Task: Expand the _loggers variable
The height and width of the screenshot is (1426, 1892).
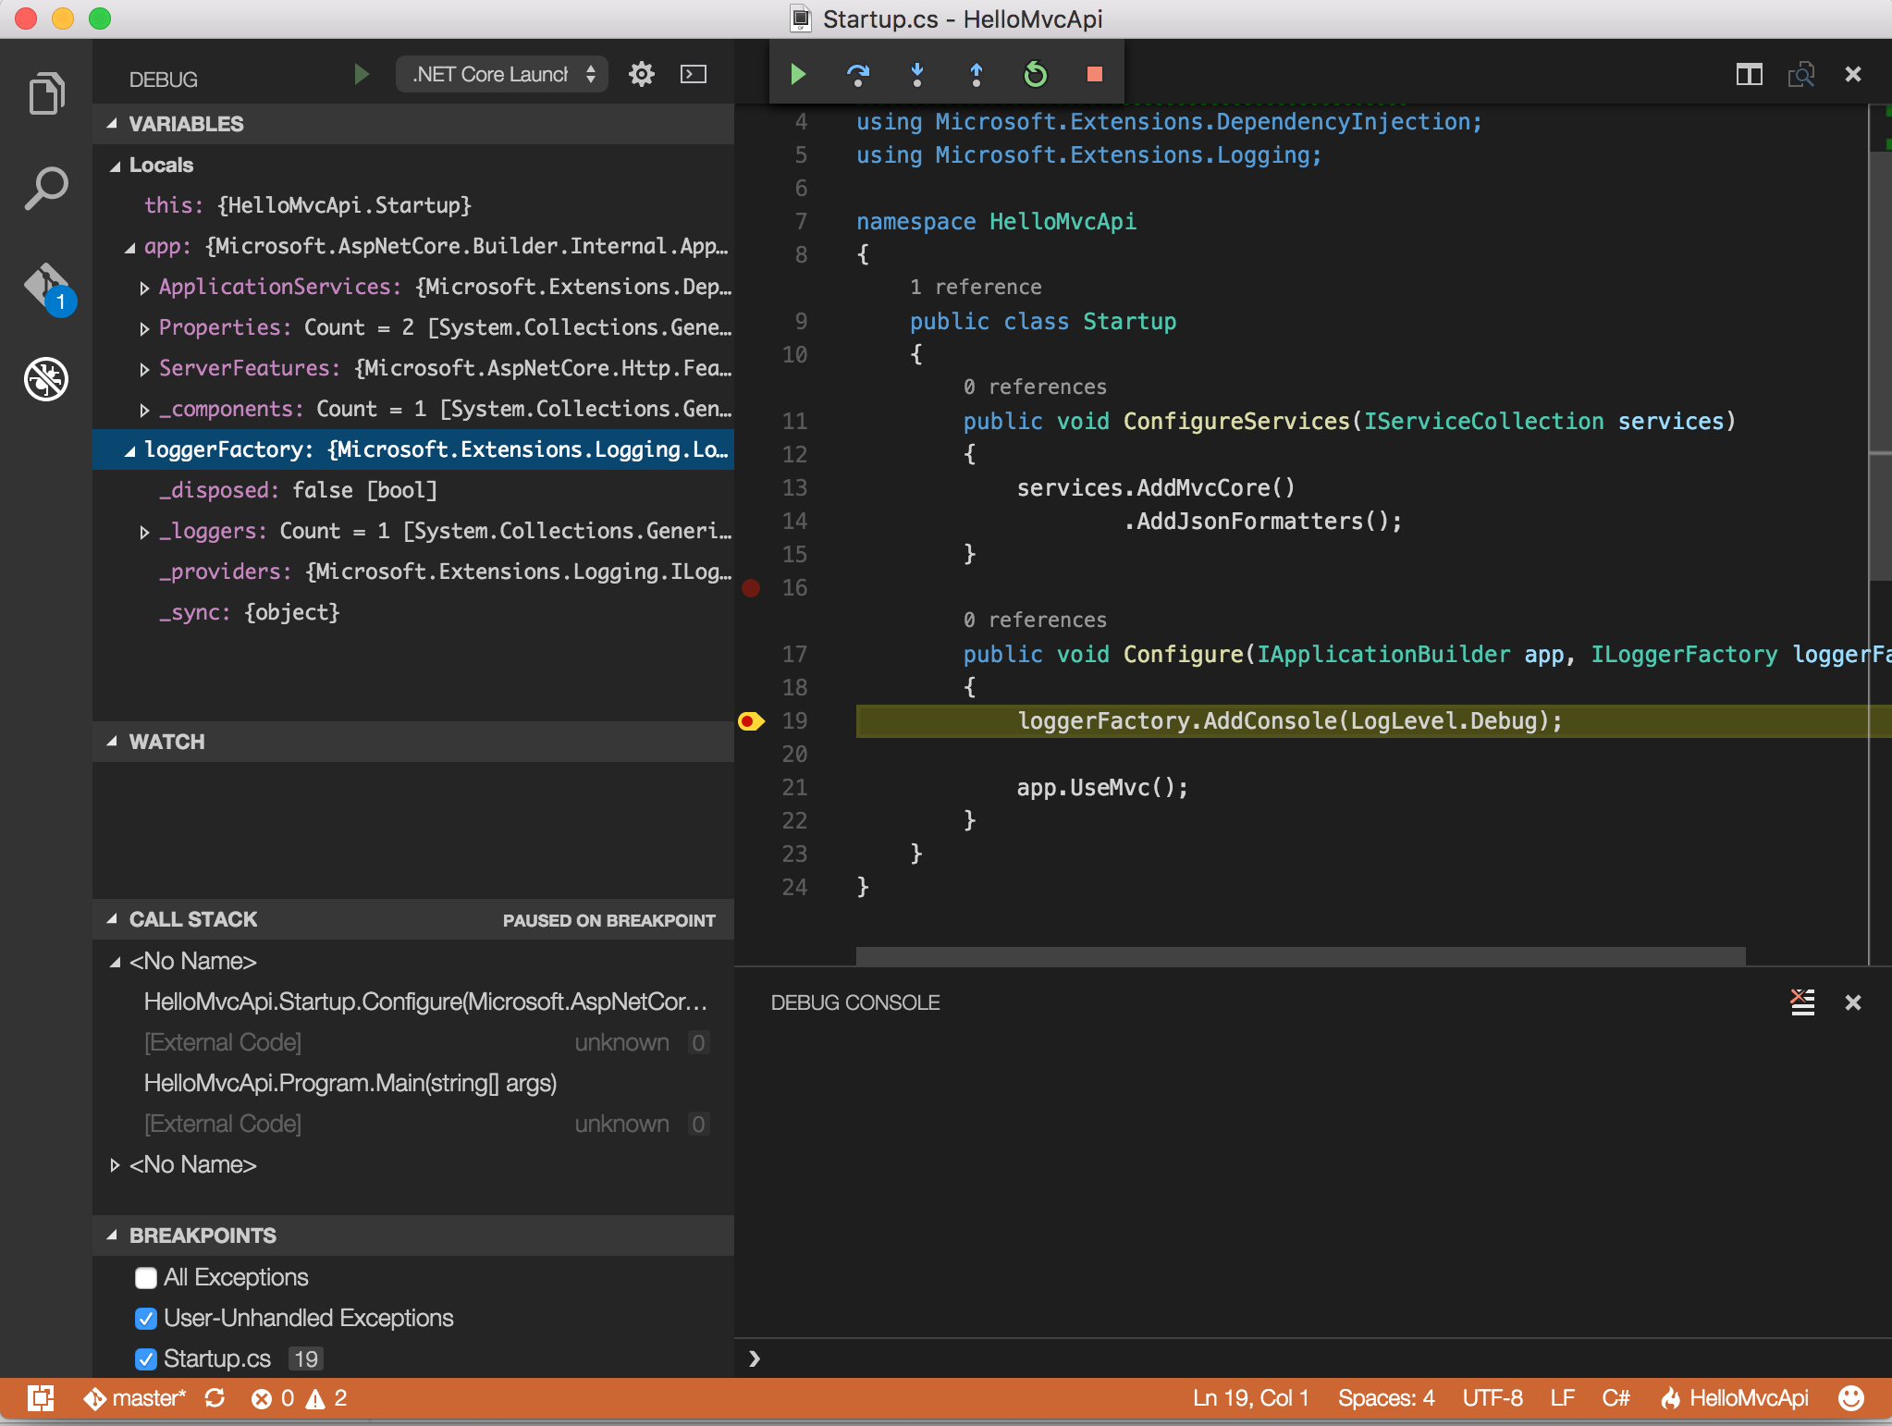Action: coord(144,532)
